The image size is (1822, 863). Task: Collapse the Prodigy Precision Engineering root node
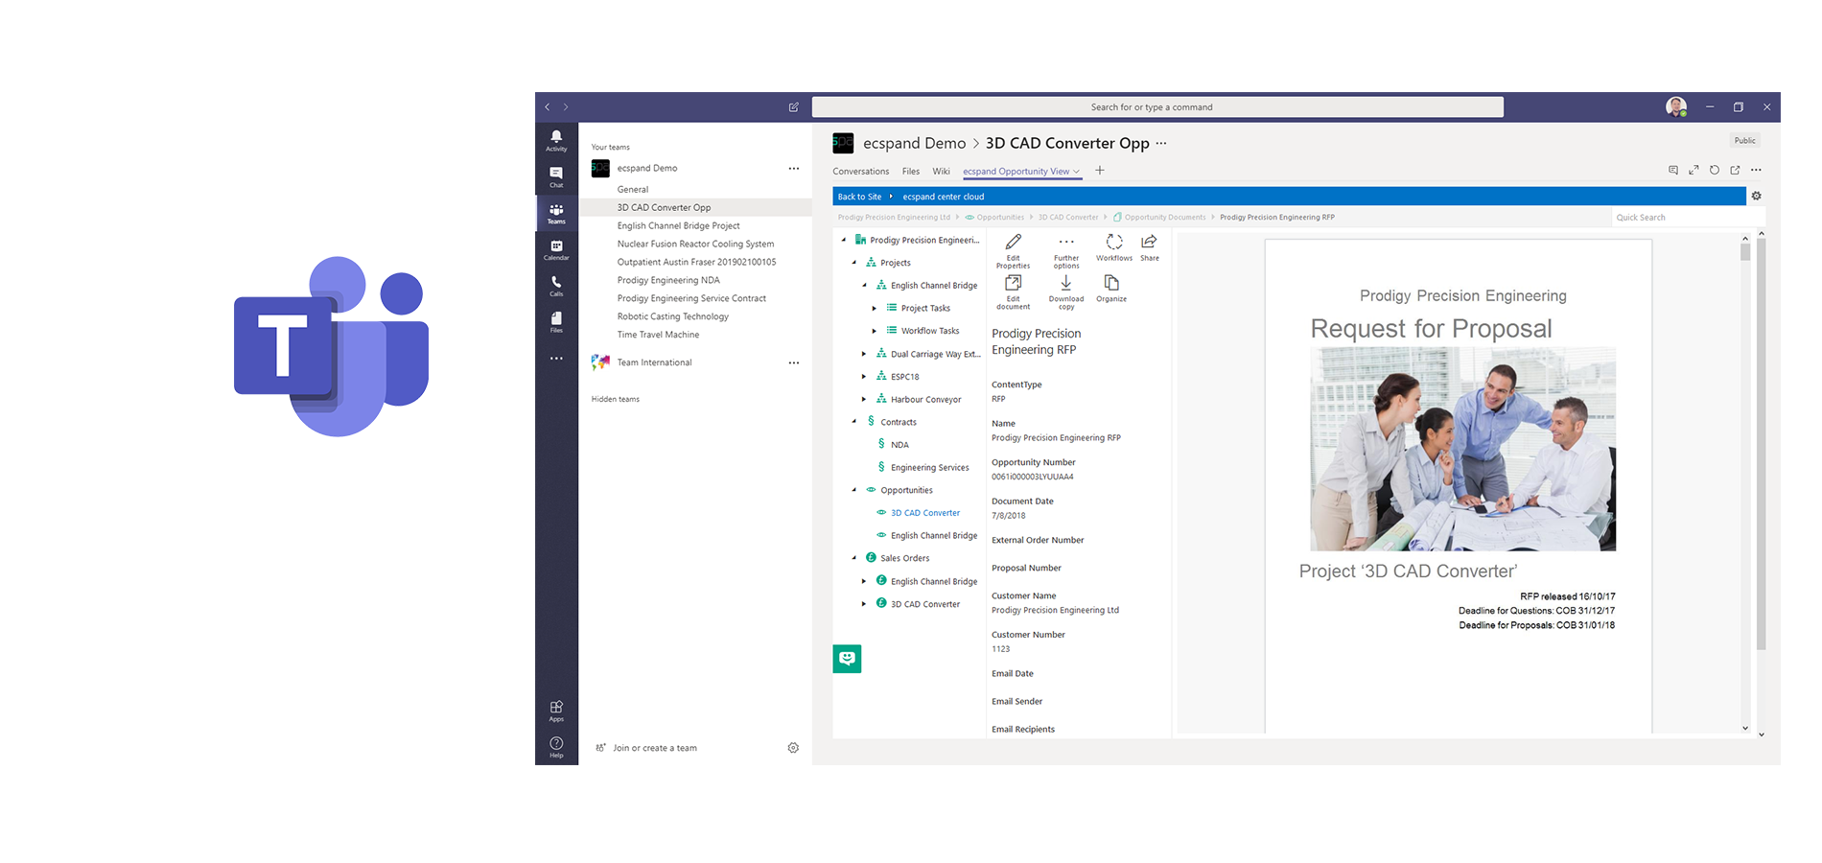844,240
